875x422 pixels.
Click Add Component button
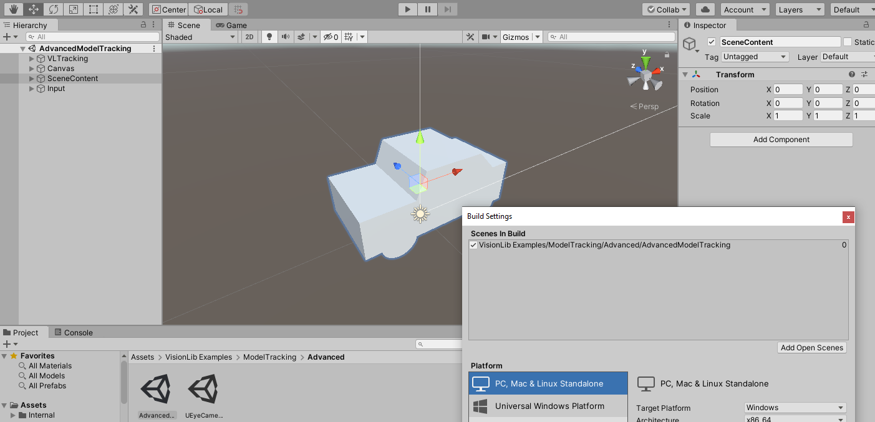coord(781,140)
